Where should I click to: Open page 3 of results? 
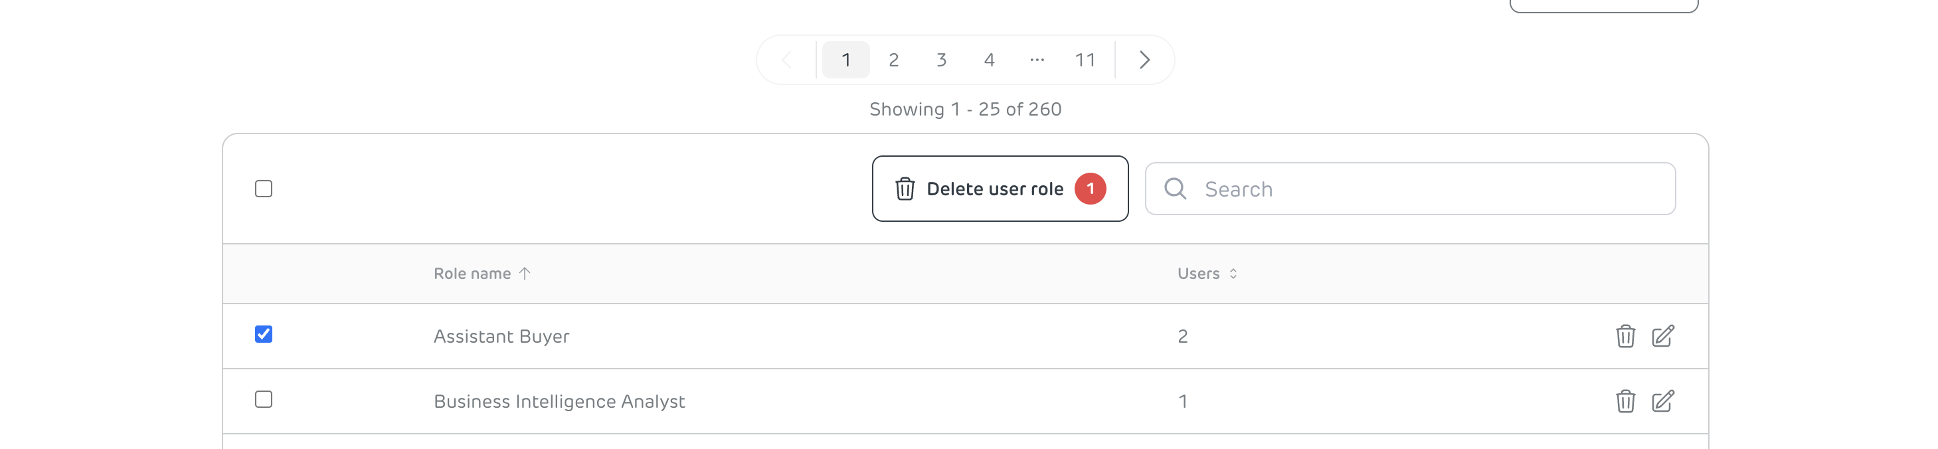(x=941, y=59)
